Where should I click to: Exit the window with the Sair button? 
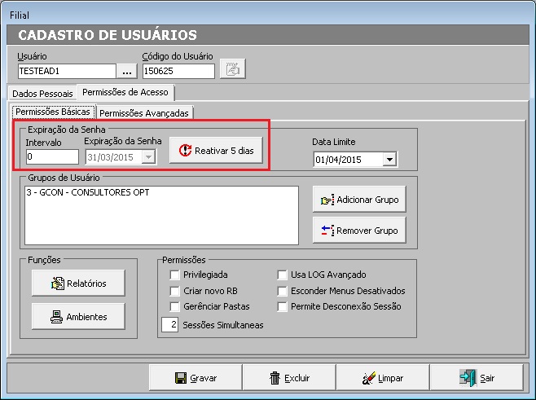(477, 378)
